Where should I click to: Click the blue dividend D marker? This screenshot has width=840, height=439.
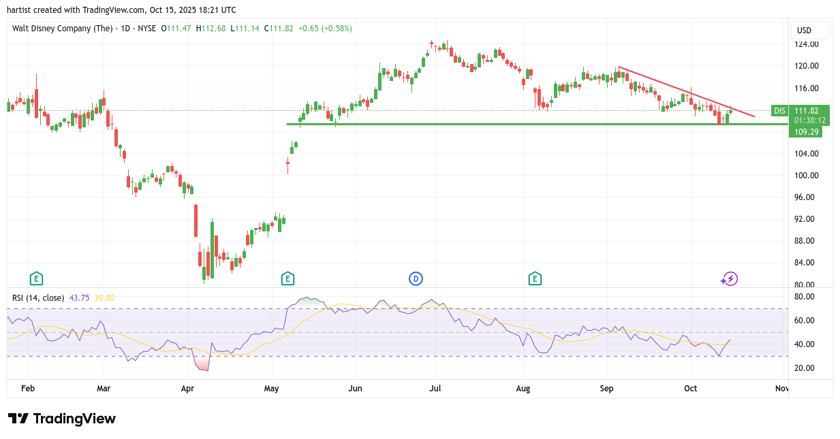tap(416, 278)
